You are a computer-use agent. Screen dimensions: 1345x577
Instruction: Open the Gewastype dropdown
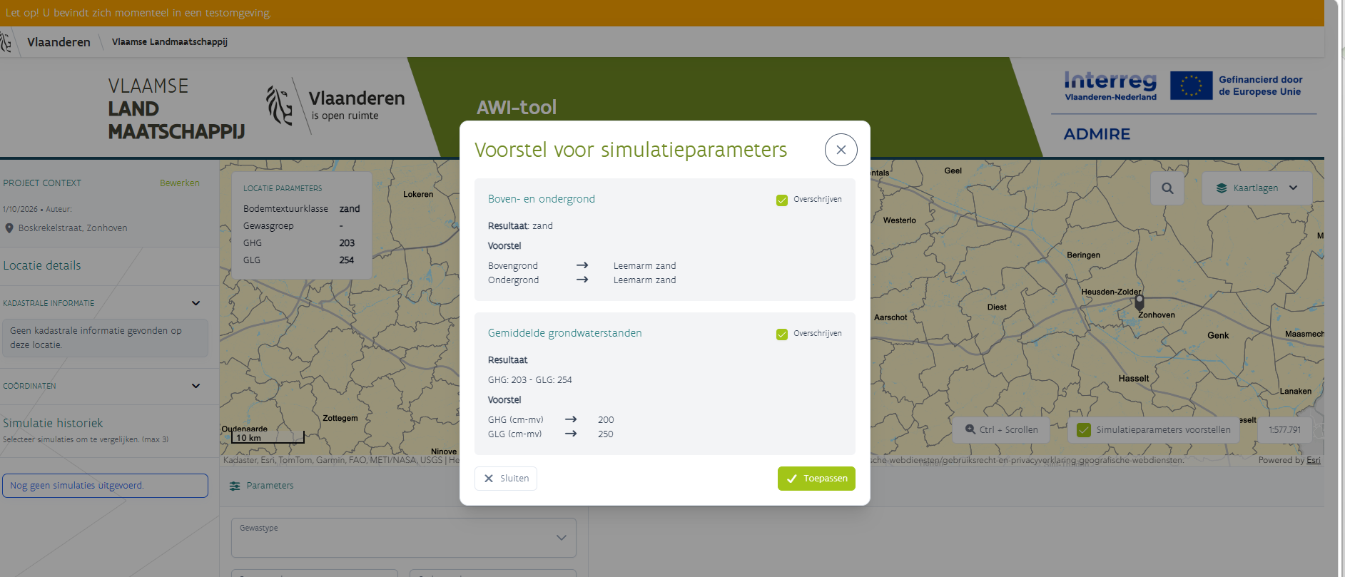tap(404, 538)
